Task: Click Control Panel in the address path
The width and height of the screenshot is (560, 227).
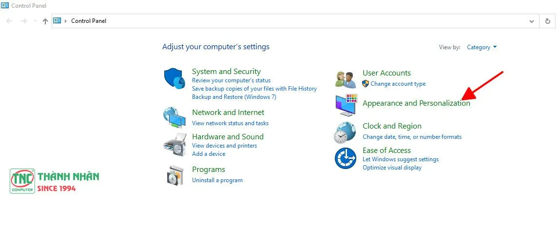Action: pyautogui.click(x=89, y=21)
